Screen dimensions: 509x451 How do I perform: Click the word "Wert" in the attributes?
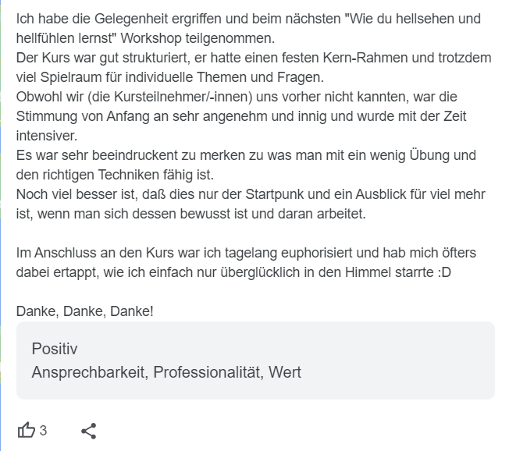click(x=285, y=372)
